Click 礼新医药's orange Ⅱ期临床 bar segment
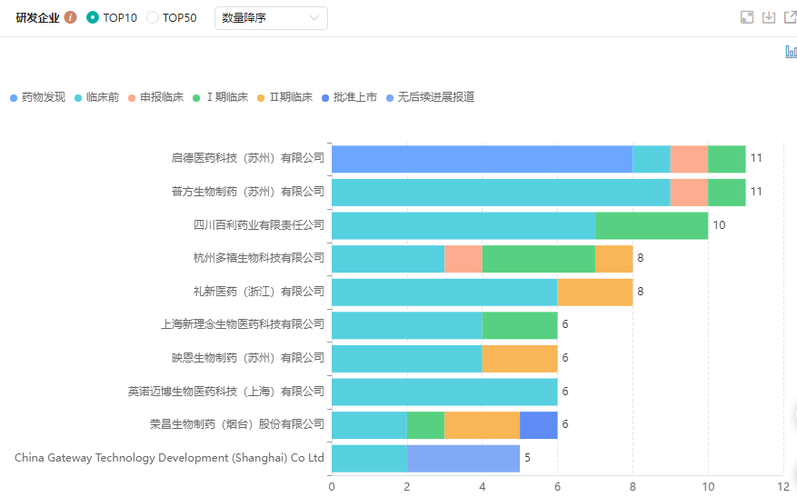 point(594,292)
